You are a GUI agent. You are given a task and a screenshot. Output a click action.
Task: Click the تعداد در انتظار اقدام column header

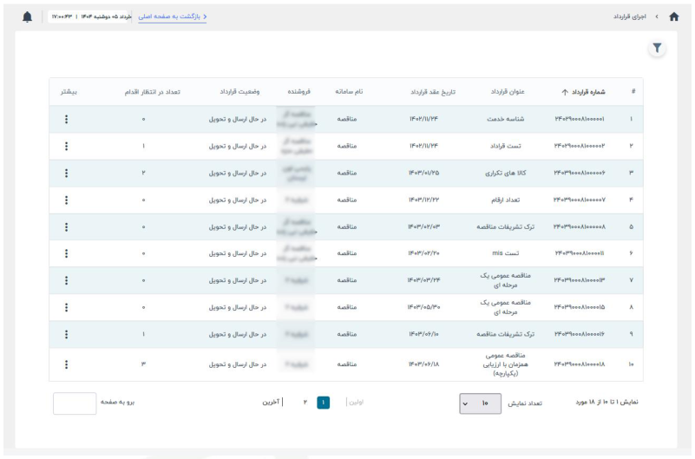tap(153, 92)
